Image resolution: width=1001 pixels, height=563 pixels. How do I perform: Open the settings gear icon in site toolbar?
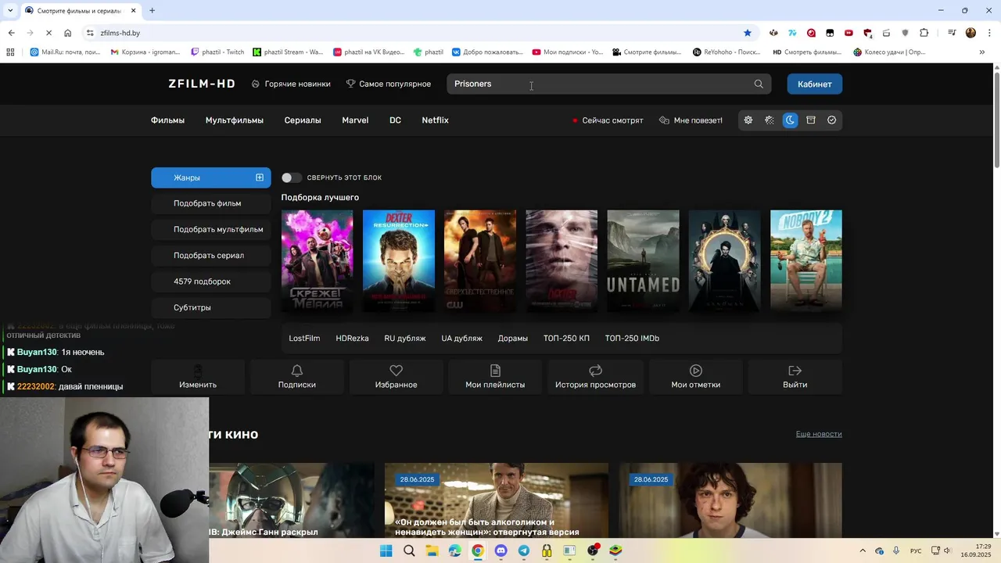[748, 120]
